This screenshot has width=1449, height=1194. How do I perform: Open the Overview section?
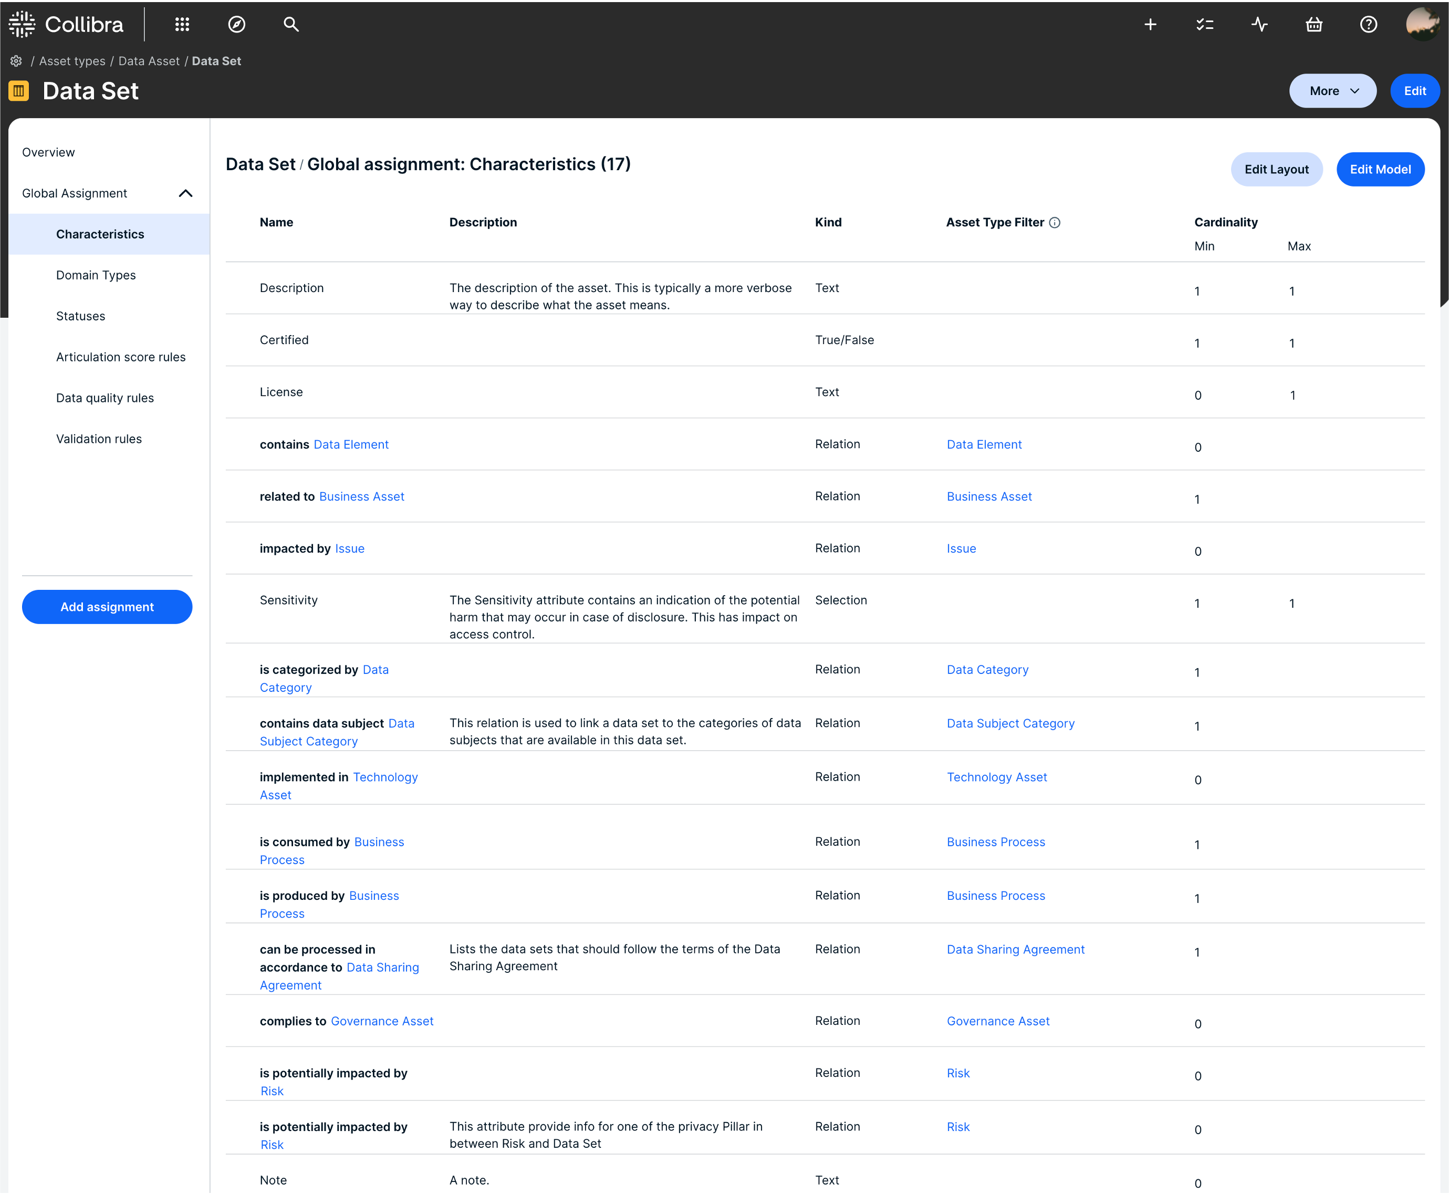pyautogui.click(x=48, y=152)
